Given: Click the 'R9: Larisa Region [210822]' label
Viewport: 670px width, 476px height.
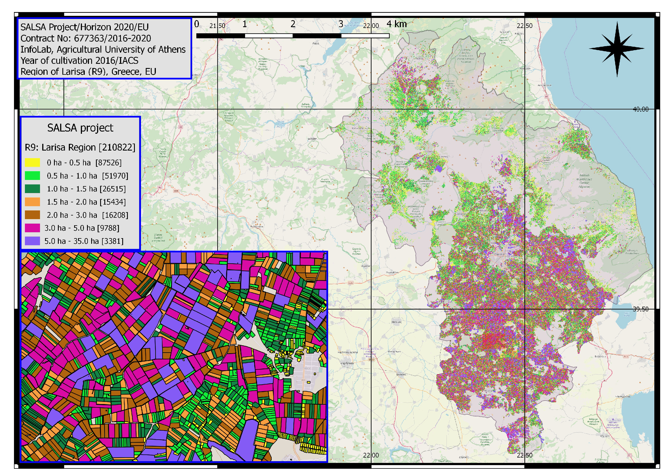Looking at the screenshot, I should 80,147.
